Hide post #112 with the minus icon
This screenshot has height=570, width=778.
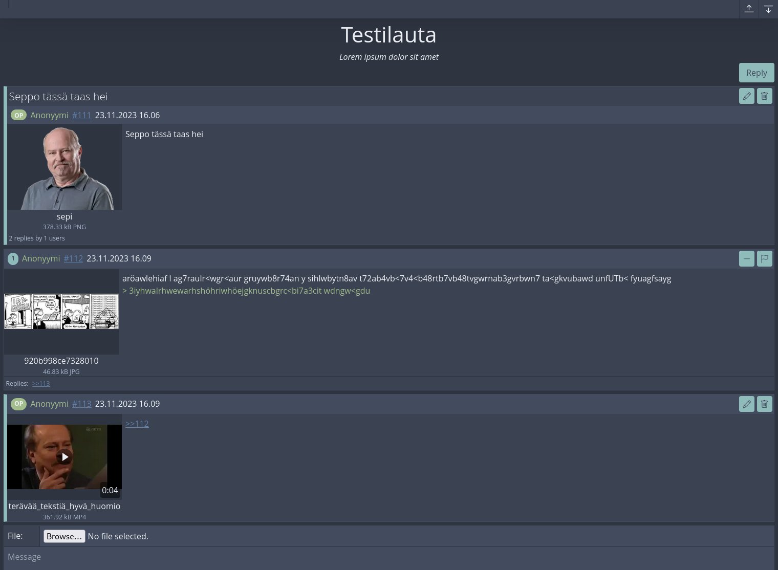click(x=747, y=258)
